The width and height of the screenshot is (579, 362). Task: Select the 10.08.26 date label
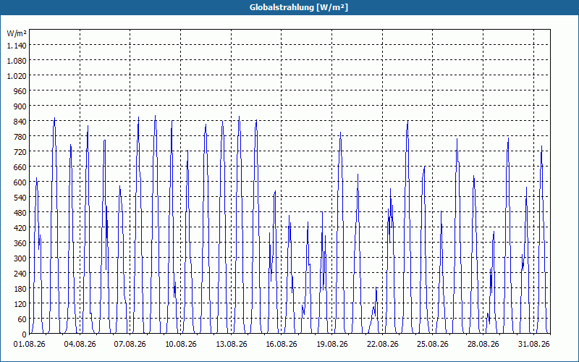[180, 345]
